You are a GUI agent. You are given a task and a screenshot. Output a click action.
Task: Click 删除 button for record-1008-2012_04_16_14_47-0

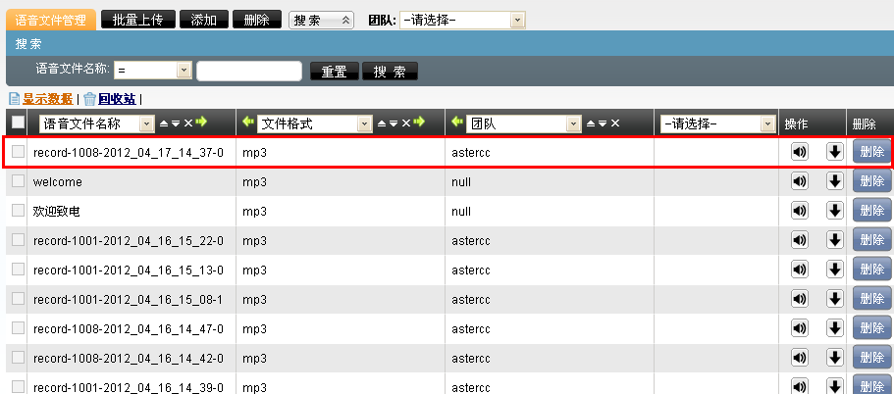(x=871, y=328)
